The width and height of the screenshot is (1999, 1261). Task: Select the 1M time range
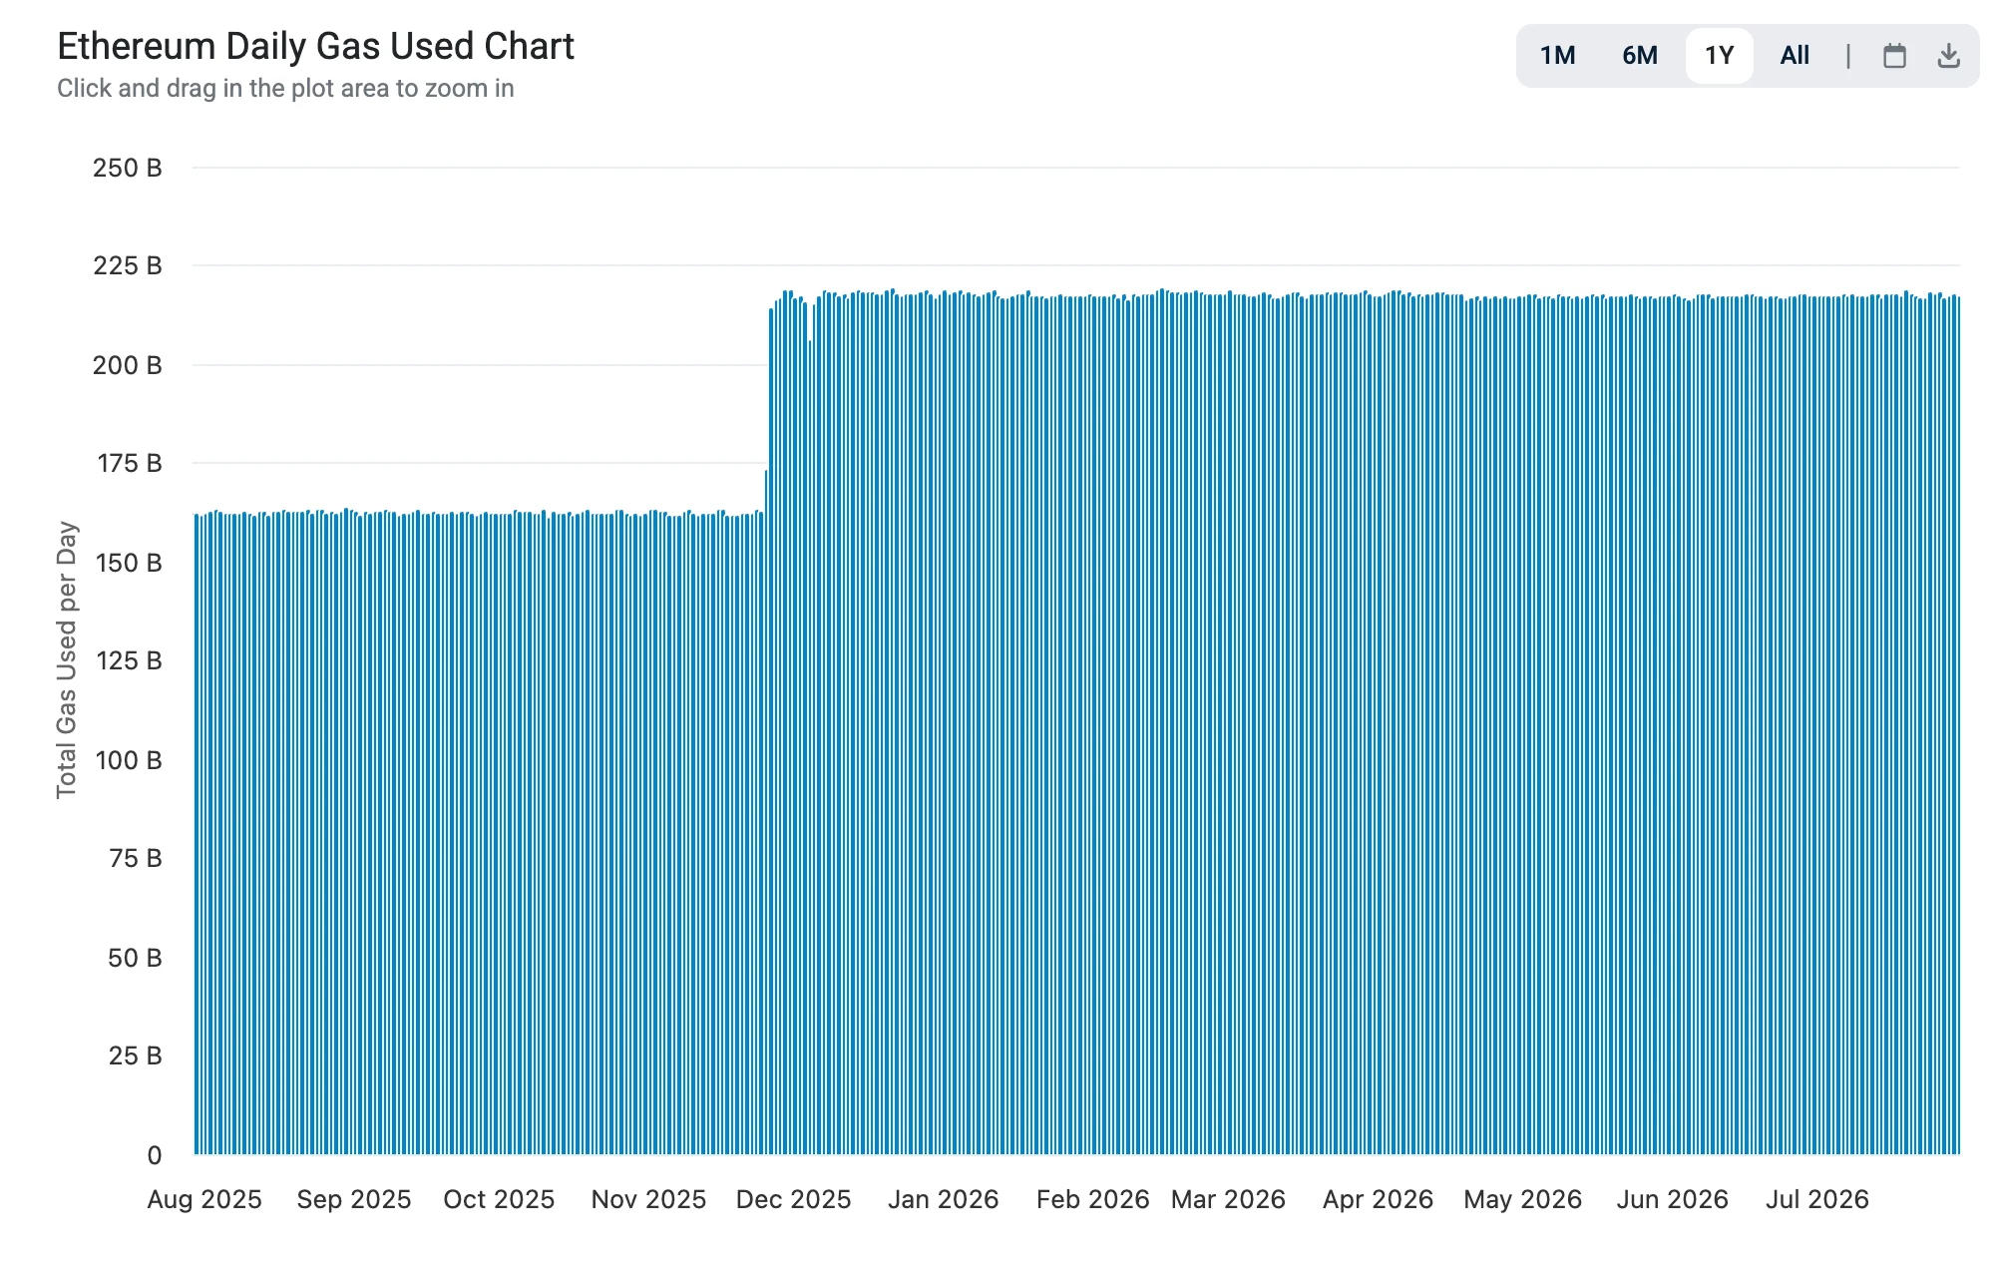pos(1557,56)
